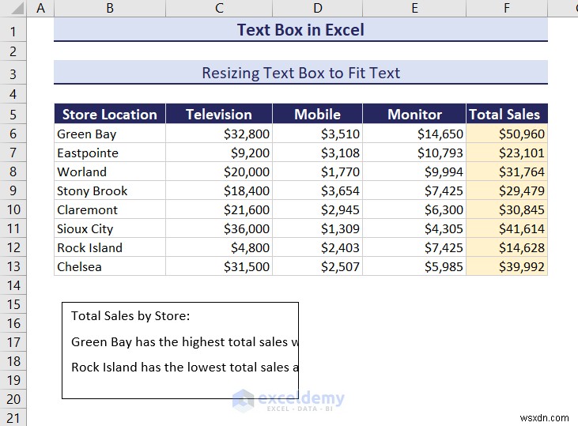Click the Mobile header cell
Viewport: 578px width, 426px height.
click(317, 114)
